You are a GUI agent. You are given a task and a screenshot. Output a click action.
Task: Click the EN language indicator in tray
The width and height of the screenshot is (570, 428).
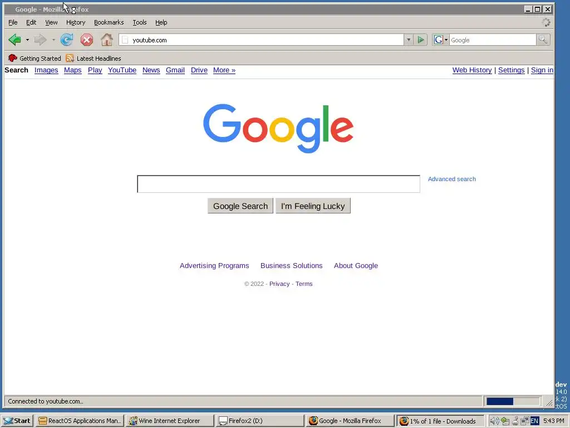click(534, 421)
